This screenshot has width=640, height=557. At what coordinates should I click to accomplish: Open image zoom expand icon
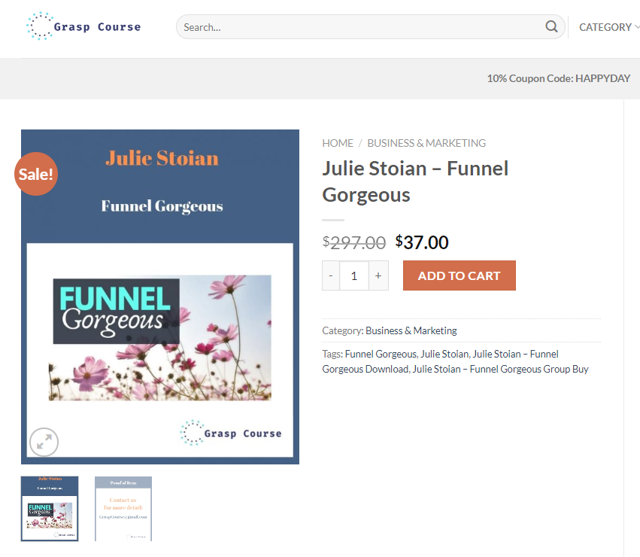tap(44, 443)
